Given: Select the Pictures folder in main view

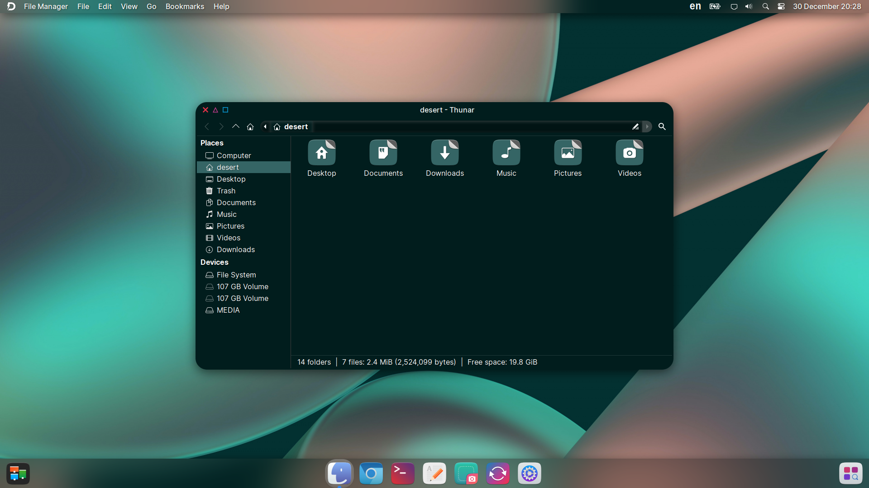Looking at the screenshot, I should click(568, 159).
